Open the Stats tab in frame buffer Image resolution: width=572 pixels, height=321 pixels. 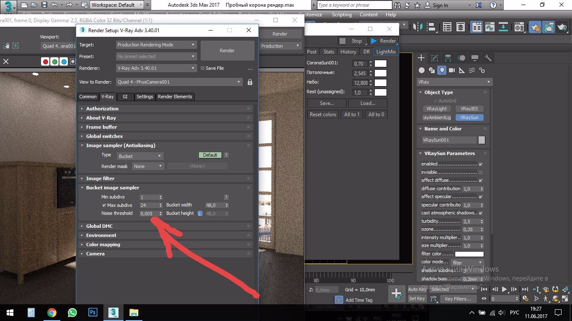pos(329,52)
